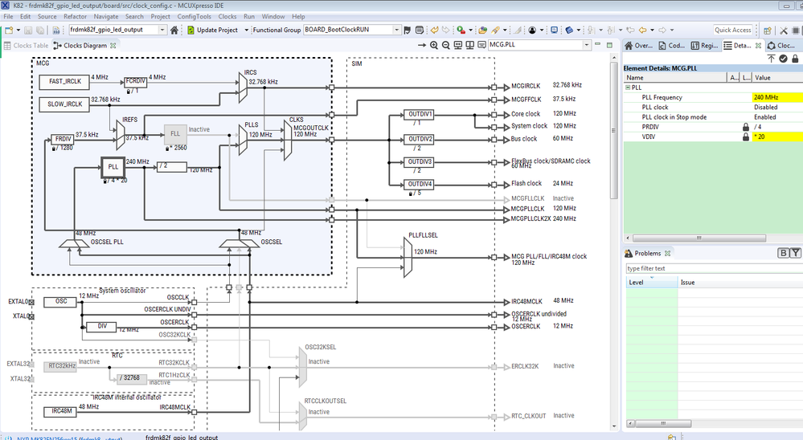Click the diagram vertical scrollbar thumb
803x440 pixels.
point(614,130)
